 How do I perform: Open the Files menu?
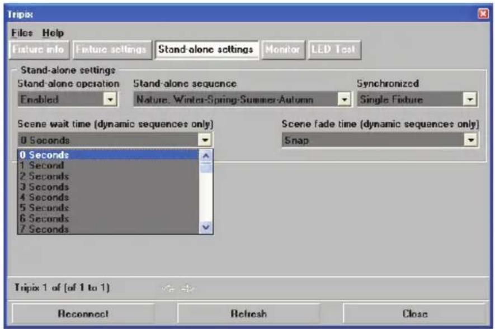coord(22,33)
